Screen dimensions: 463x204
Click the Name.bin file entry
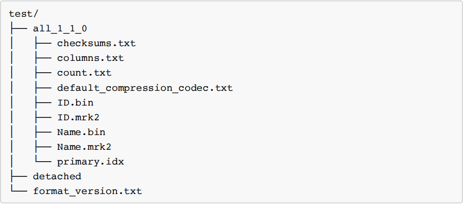coord(81,132)
